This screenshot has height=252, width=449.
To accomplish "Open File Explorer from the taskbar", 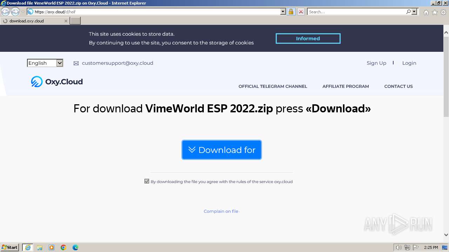I will coord(40,247).
